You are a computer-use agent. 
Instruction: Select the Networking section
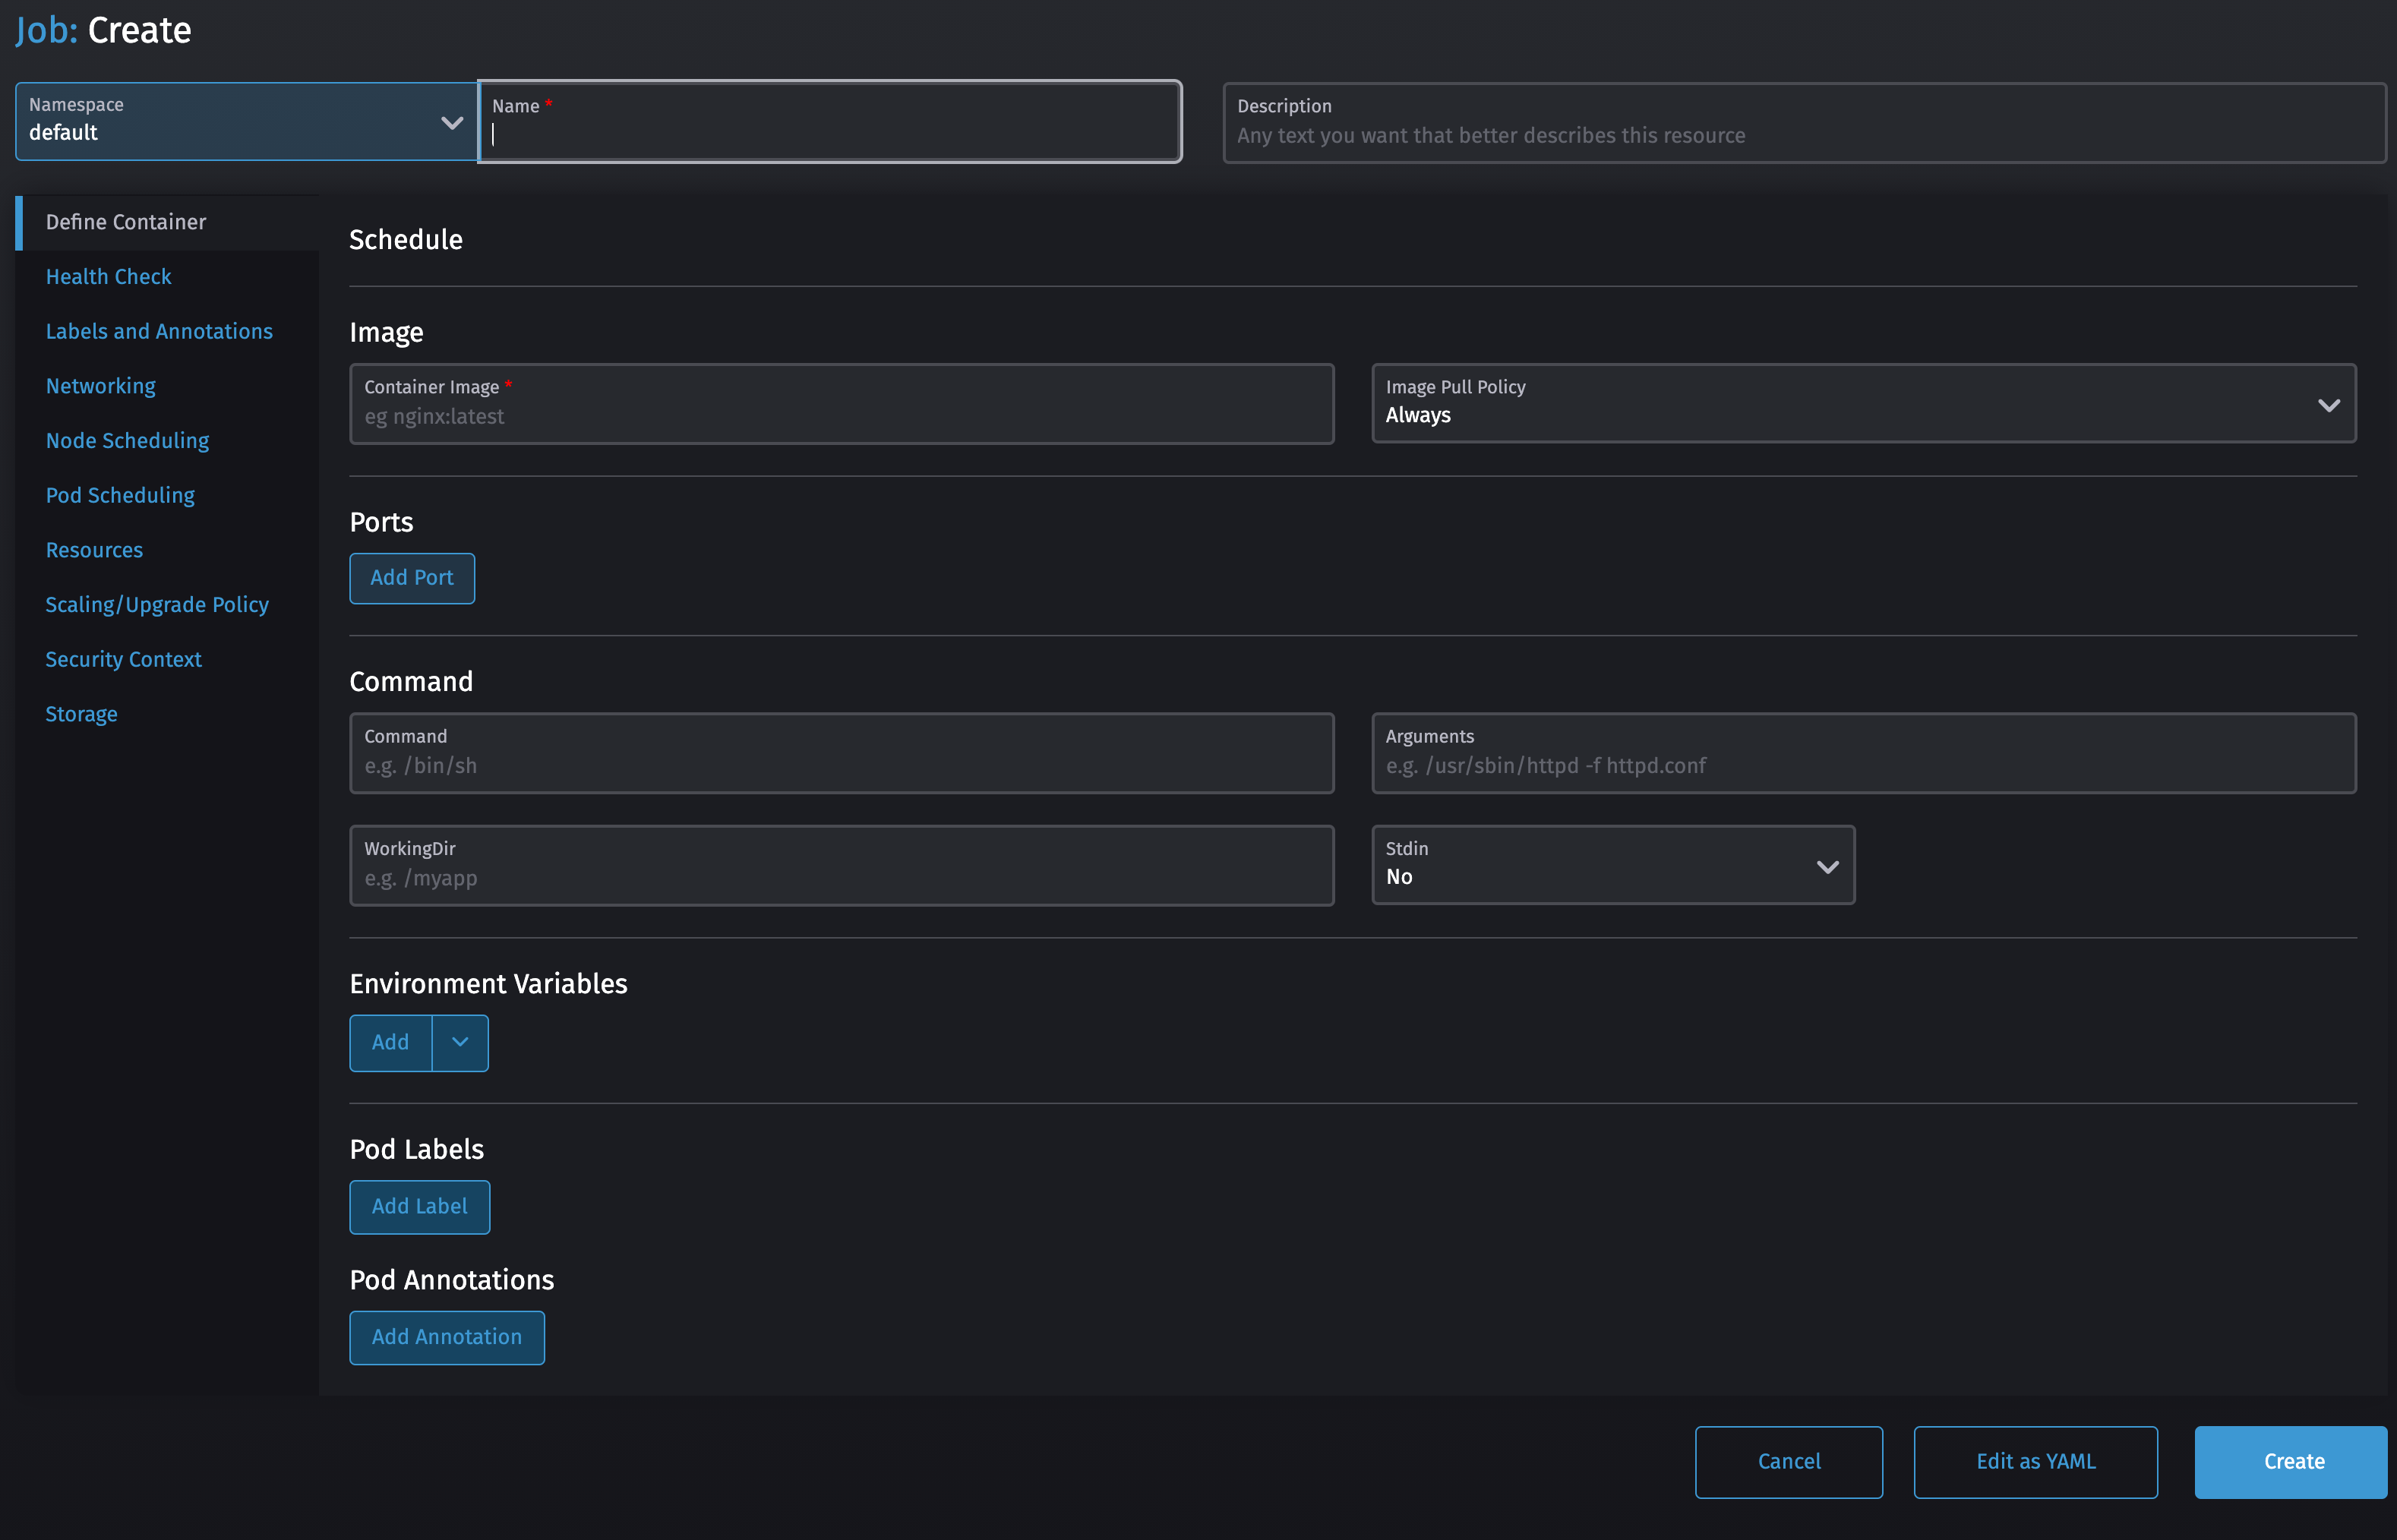click(100, 385)
